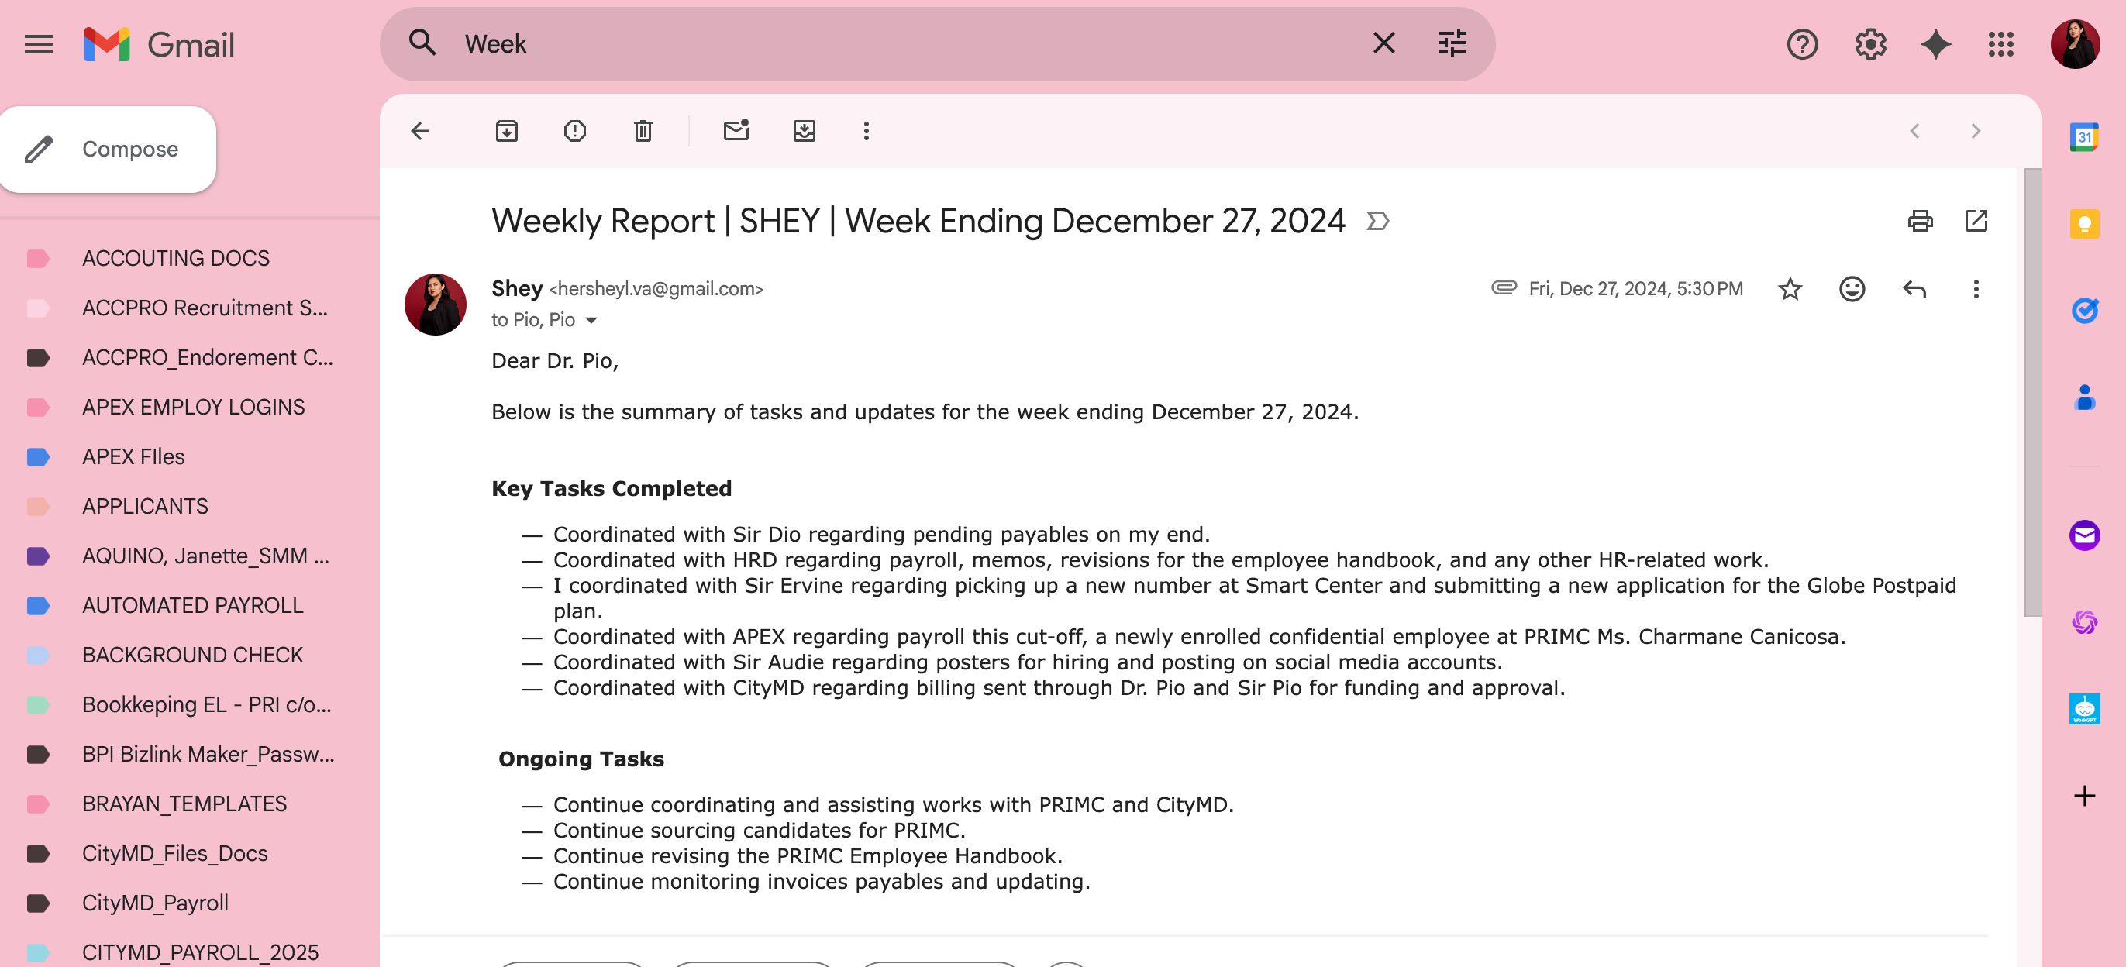Screen dimensions: 2126x967
Task: Reply to Shey's email
Action: tap(1914, 289)
